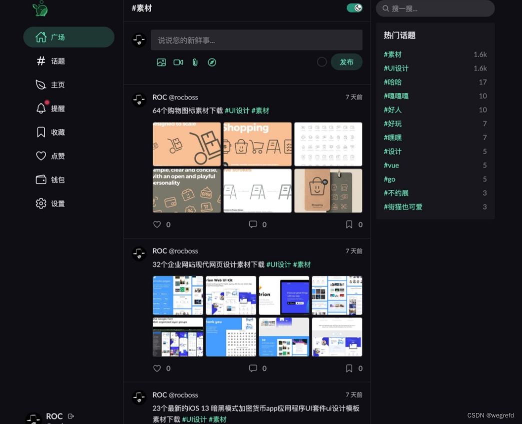522x424 pixels.
Task: Click the comment bubble on the second post
Action: pos(253,368)
